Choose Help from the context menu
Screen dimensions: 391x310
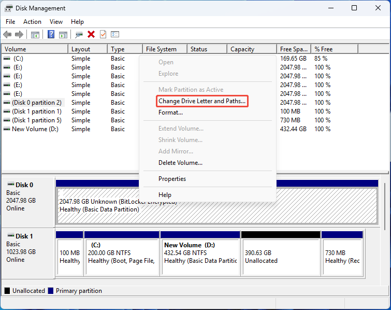[x=165, y=195]
